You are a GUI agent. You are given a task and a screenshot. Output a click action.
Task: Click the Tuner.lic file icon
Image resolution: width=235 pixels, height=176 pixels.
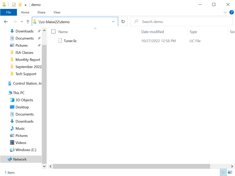60,41
